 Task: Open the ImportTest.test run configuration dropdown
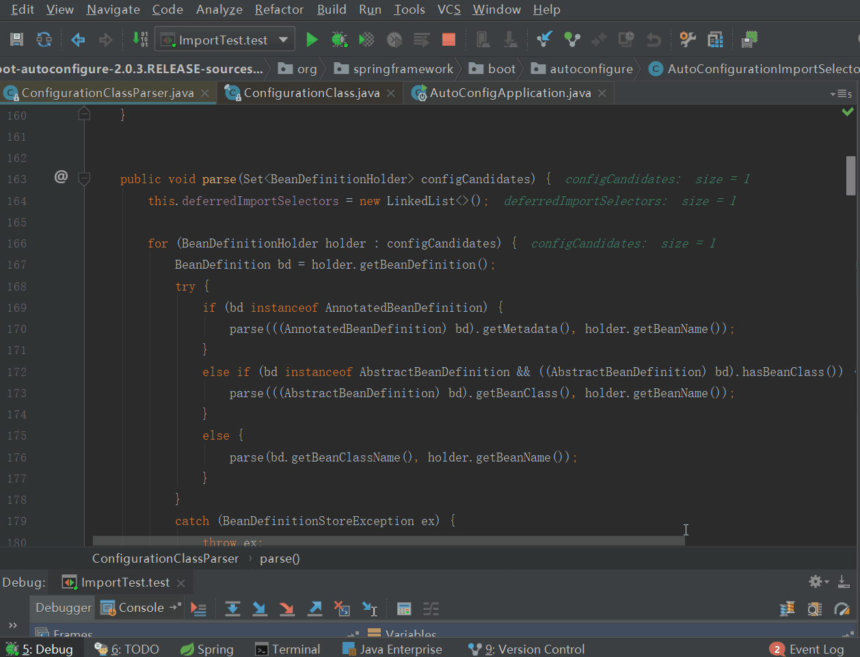[225, 40]
